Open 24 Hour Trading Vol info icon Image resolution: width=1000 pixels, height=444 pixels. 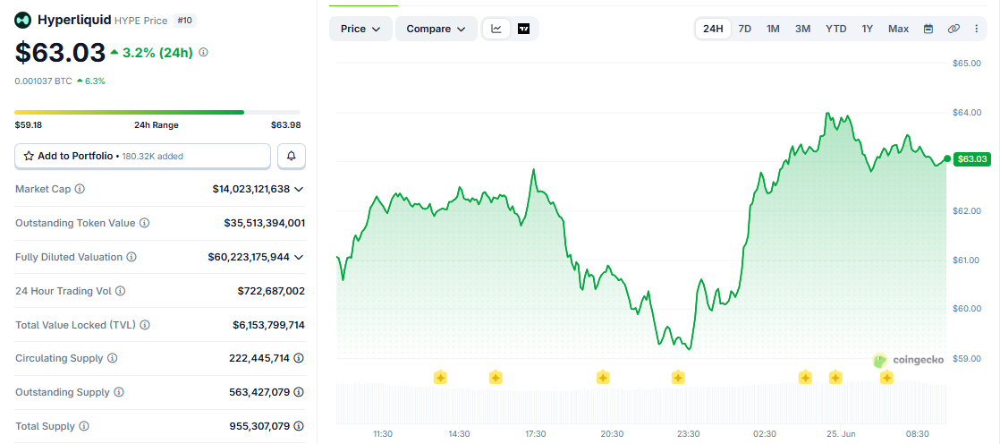pos(120,291)
